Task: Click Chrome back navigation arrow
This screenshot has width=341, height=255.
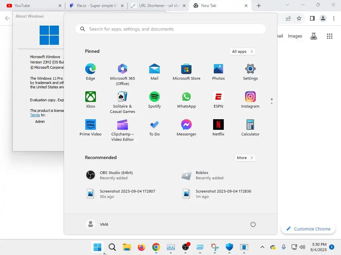Action: click(7, 18)
